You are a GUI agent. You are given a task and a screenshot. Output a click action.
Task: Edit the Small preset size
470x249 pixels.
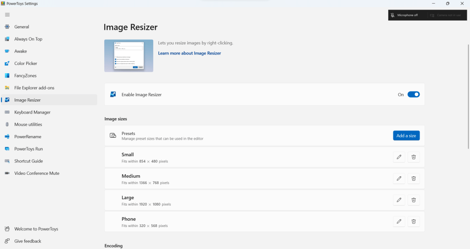[x=399, y=157]
